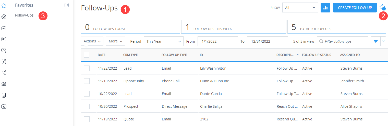
Task: Click the search magnifier in filter box
Action: tap(321, 41)
